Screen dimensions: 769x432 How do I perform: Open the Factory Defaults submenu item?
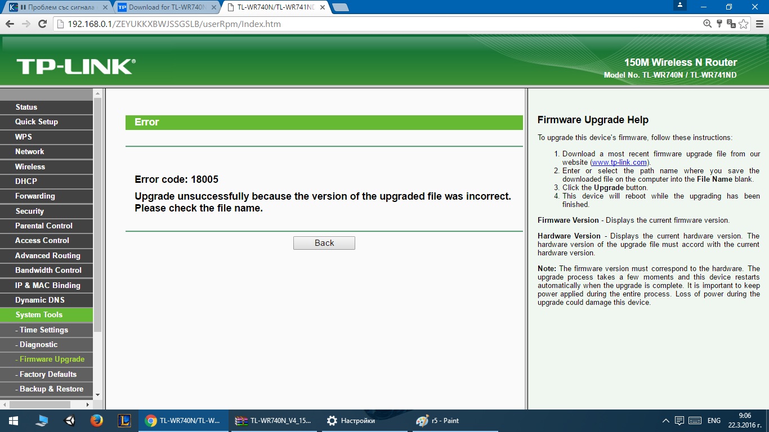tap(46, 374)
